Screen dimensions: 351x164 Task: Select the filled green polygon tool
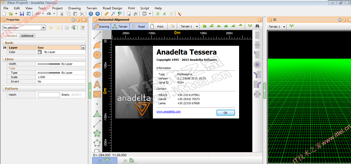[x=97, y=133]
